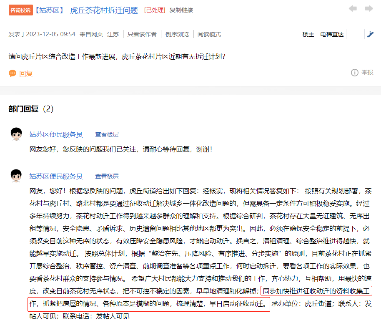Toggle 只看该作者 filter
Image resolution: width=381 pixels, height=323 pixels.
(x=142, y=34)
